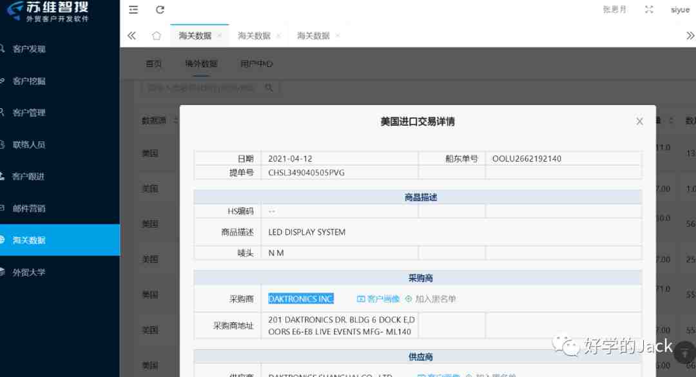696x377 pixels.
Task: Open 客户跟进 in the sidebar
Action: pos(29,177)
